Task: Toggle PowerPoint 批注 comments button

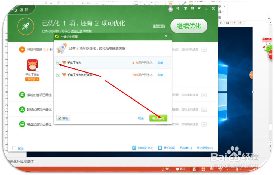Action: (x=181, y=169)
